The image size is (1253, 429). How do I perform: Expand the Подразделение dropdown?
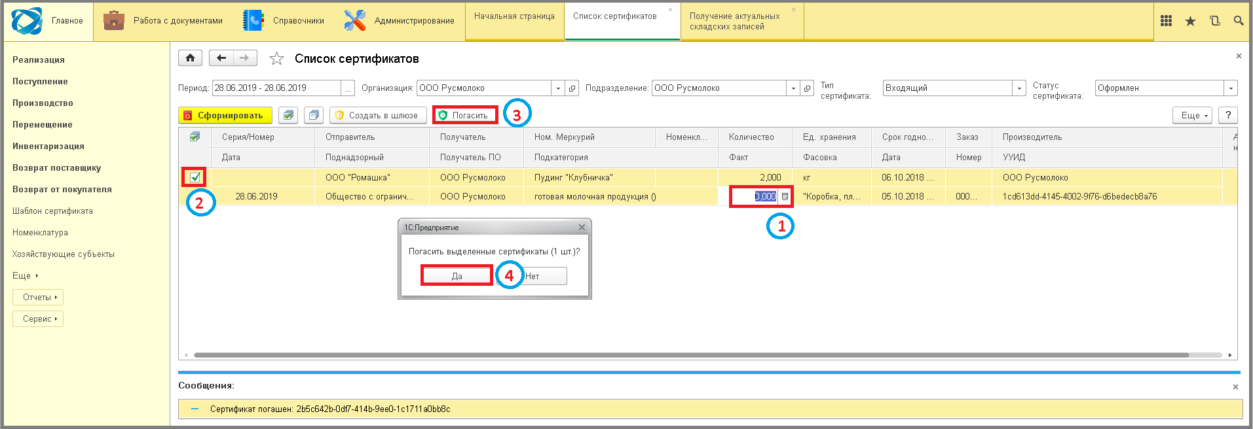coord(793,88)
